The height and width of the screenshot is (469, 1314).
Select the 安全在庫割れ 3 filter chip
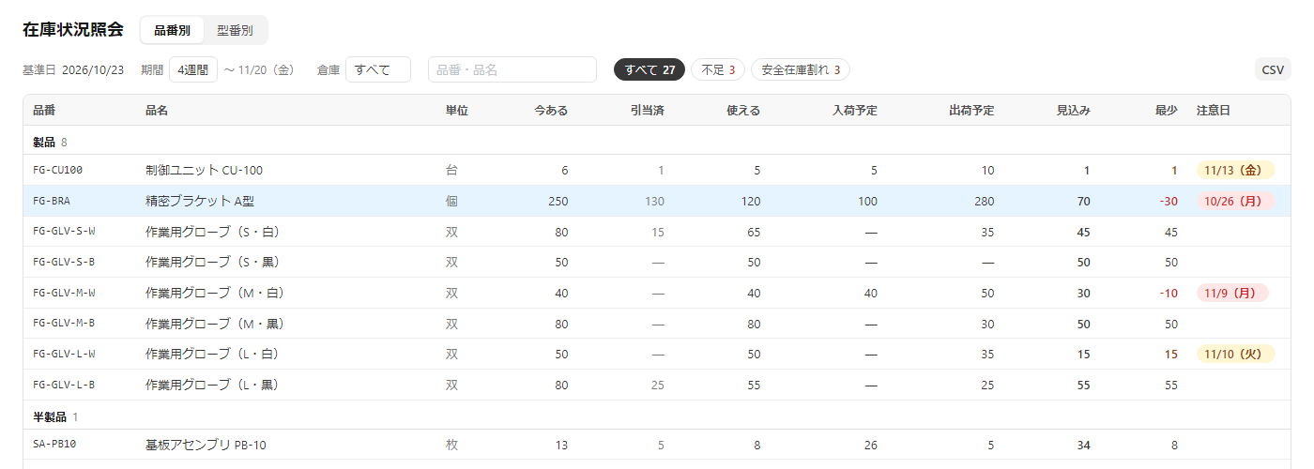click(801, 69)
